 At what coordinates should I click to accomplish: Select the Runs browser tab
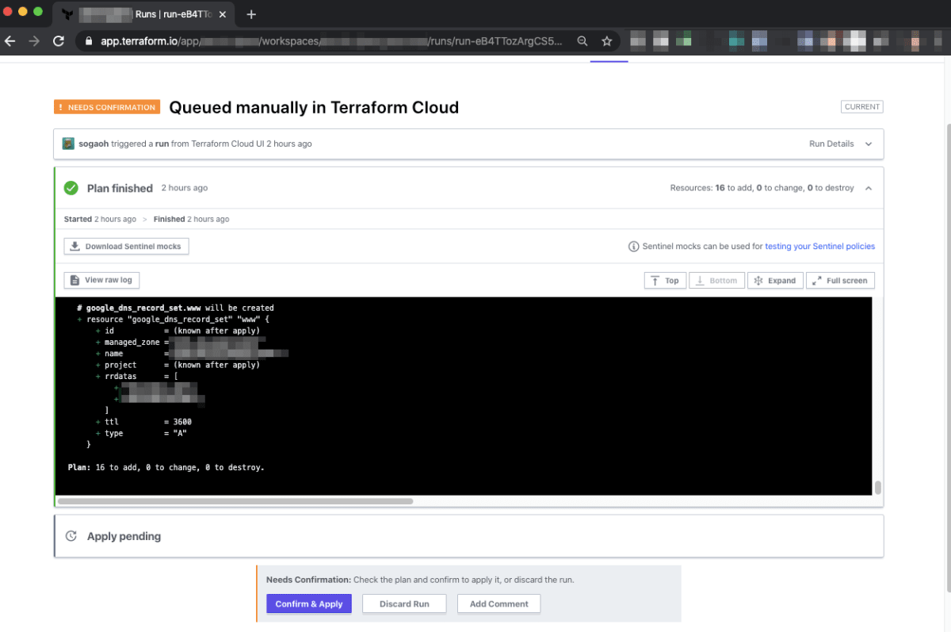(x=144, y=14)
